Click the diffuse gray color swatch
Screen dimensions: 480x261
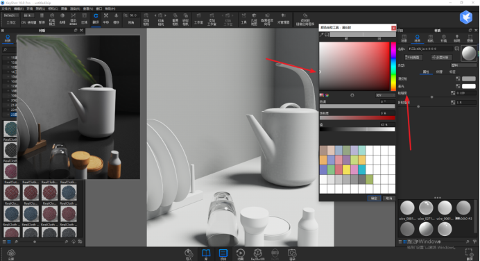pos(469,78)
